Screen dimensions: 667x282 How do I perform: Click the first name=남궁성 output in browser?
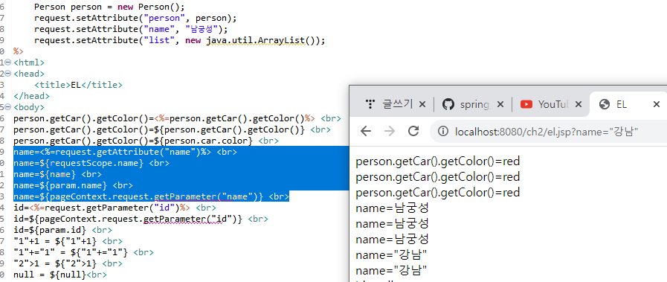[392, 208]
